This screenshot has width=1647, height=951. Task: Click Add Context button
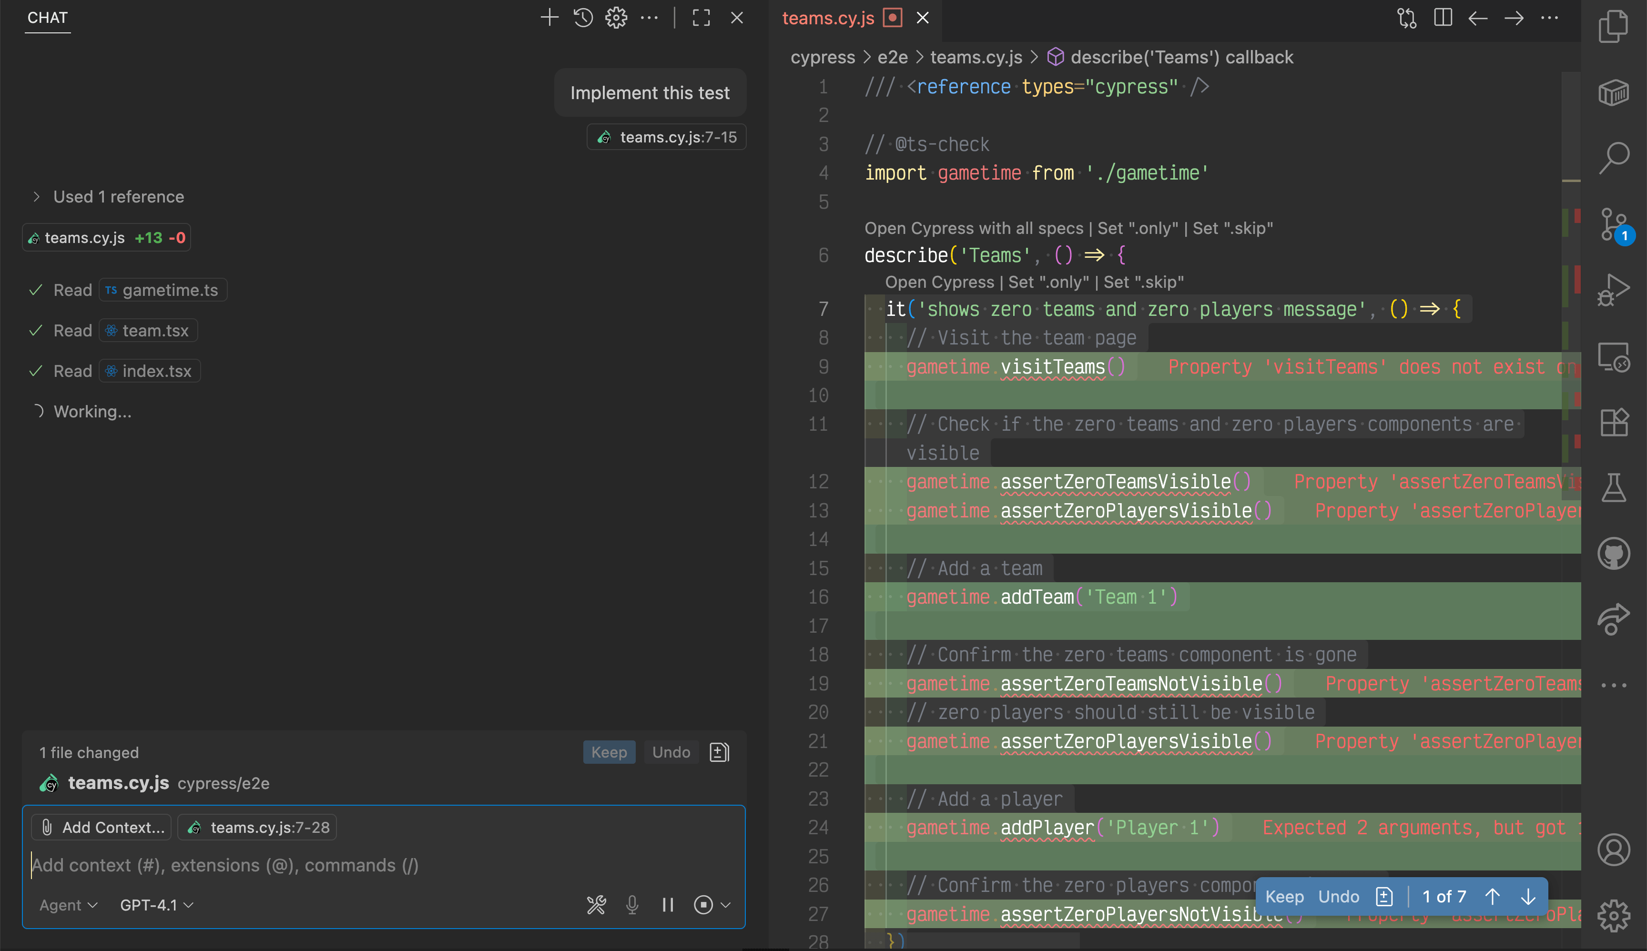(x=102, y=827)
